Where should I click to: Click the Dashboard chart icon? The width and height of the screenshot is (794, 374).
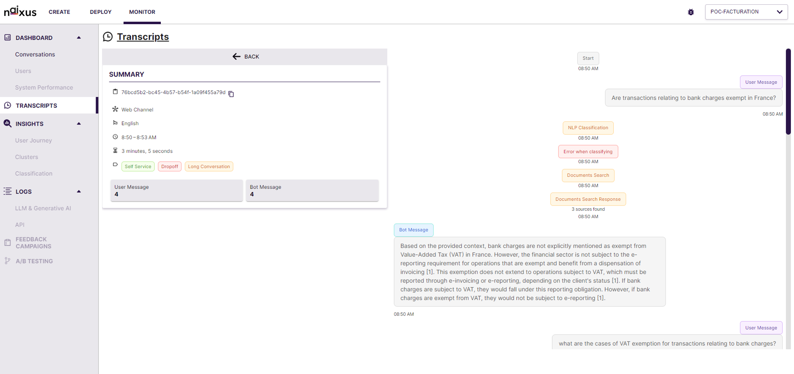click(8, 38)
